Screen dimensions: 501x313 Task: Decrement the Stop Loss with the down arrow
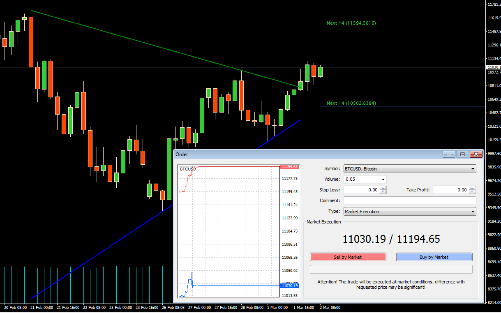(383, 191)
